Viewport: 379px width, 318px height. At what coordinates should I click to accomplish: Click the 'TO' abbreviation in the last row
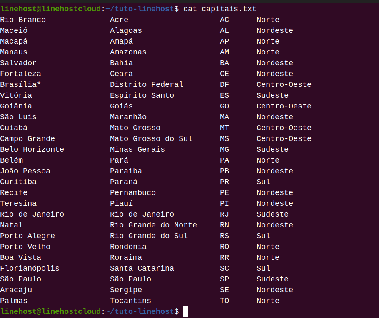click(224, 301)
